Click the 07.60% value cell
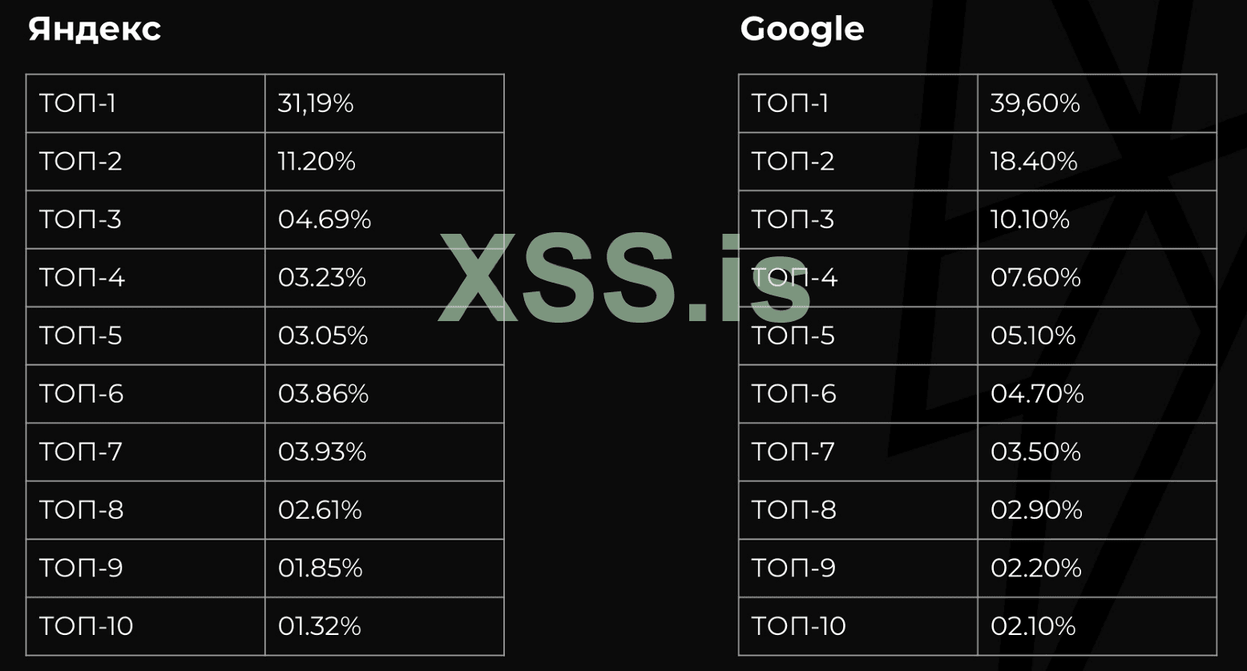1247x671 pixels. coord(1035,278)
